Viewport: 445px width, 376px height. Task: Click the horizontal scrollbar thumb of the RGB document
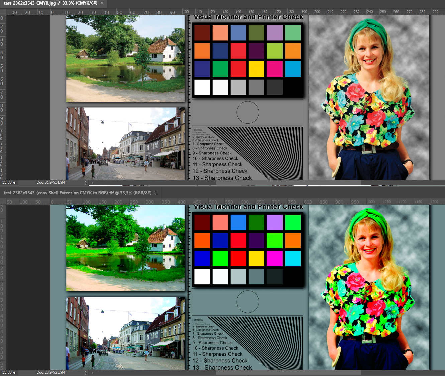(x=288, y=372)
